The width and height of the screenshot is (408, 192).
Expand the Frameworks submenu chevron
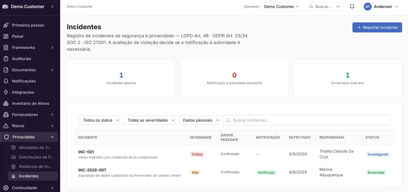point(52,48)
